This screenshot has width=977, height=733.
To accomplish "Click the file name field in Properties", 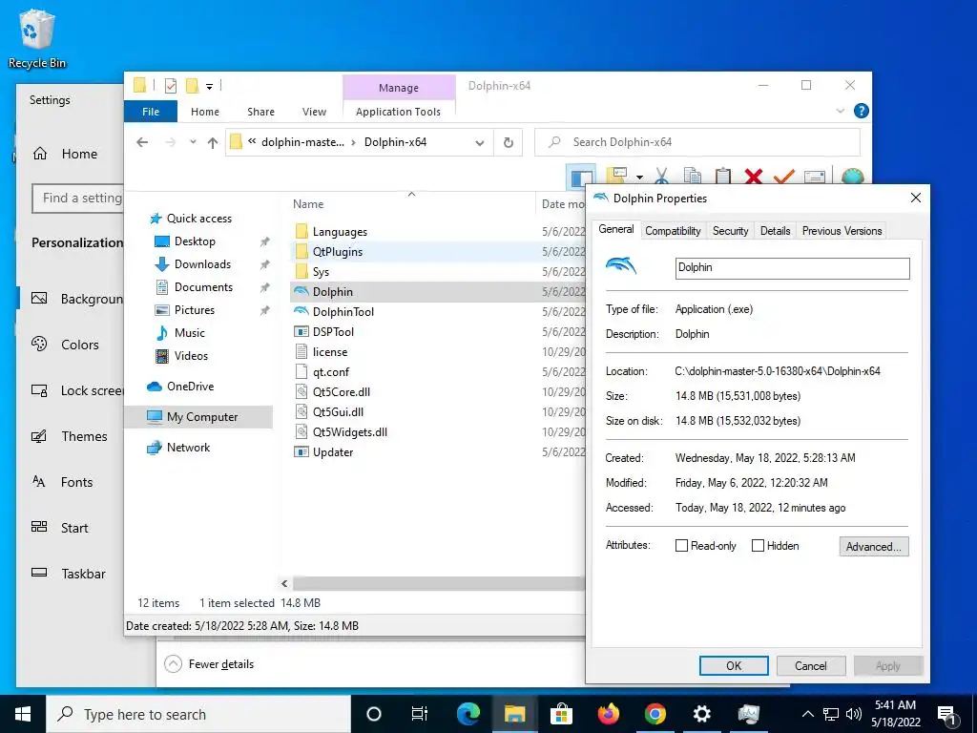I will 792,268.
